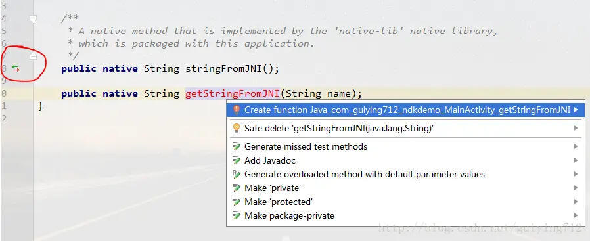Click the JNI navigation gutter icon
This screenshot has width=590, height=241.
pyautogui.click(x=15, y=68)
